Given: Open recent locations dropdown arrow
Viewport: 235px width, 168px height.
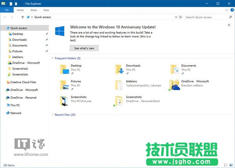Looking at the screenshot, I should [17, 17].
